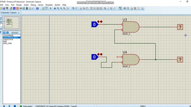
Task: Open the Library menu
Action: [x=41, y=5]
